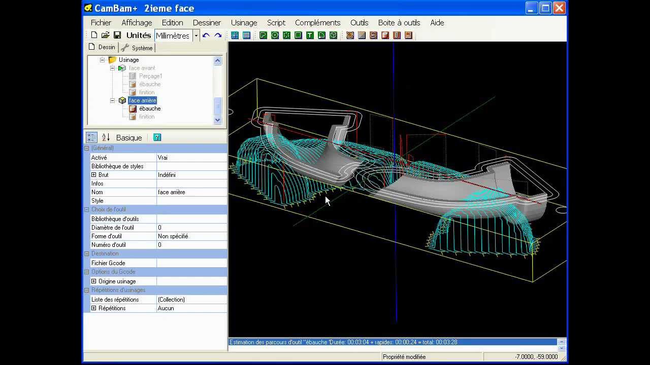Open the Unités Millimètres dropdown arrow
Screen dimensions: 650x365
196,35
